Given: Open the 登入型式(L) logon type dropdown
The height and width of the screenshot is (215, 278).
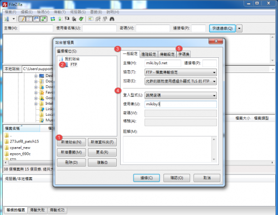Looking at the screenshot, I should tap(181, 95).
